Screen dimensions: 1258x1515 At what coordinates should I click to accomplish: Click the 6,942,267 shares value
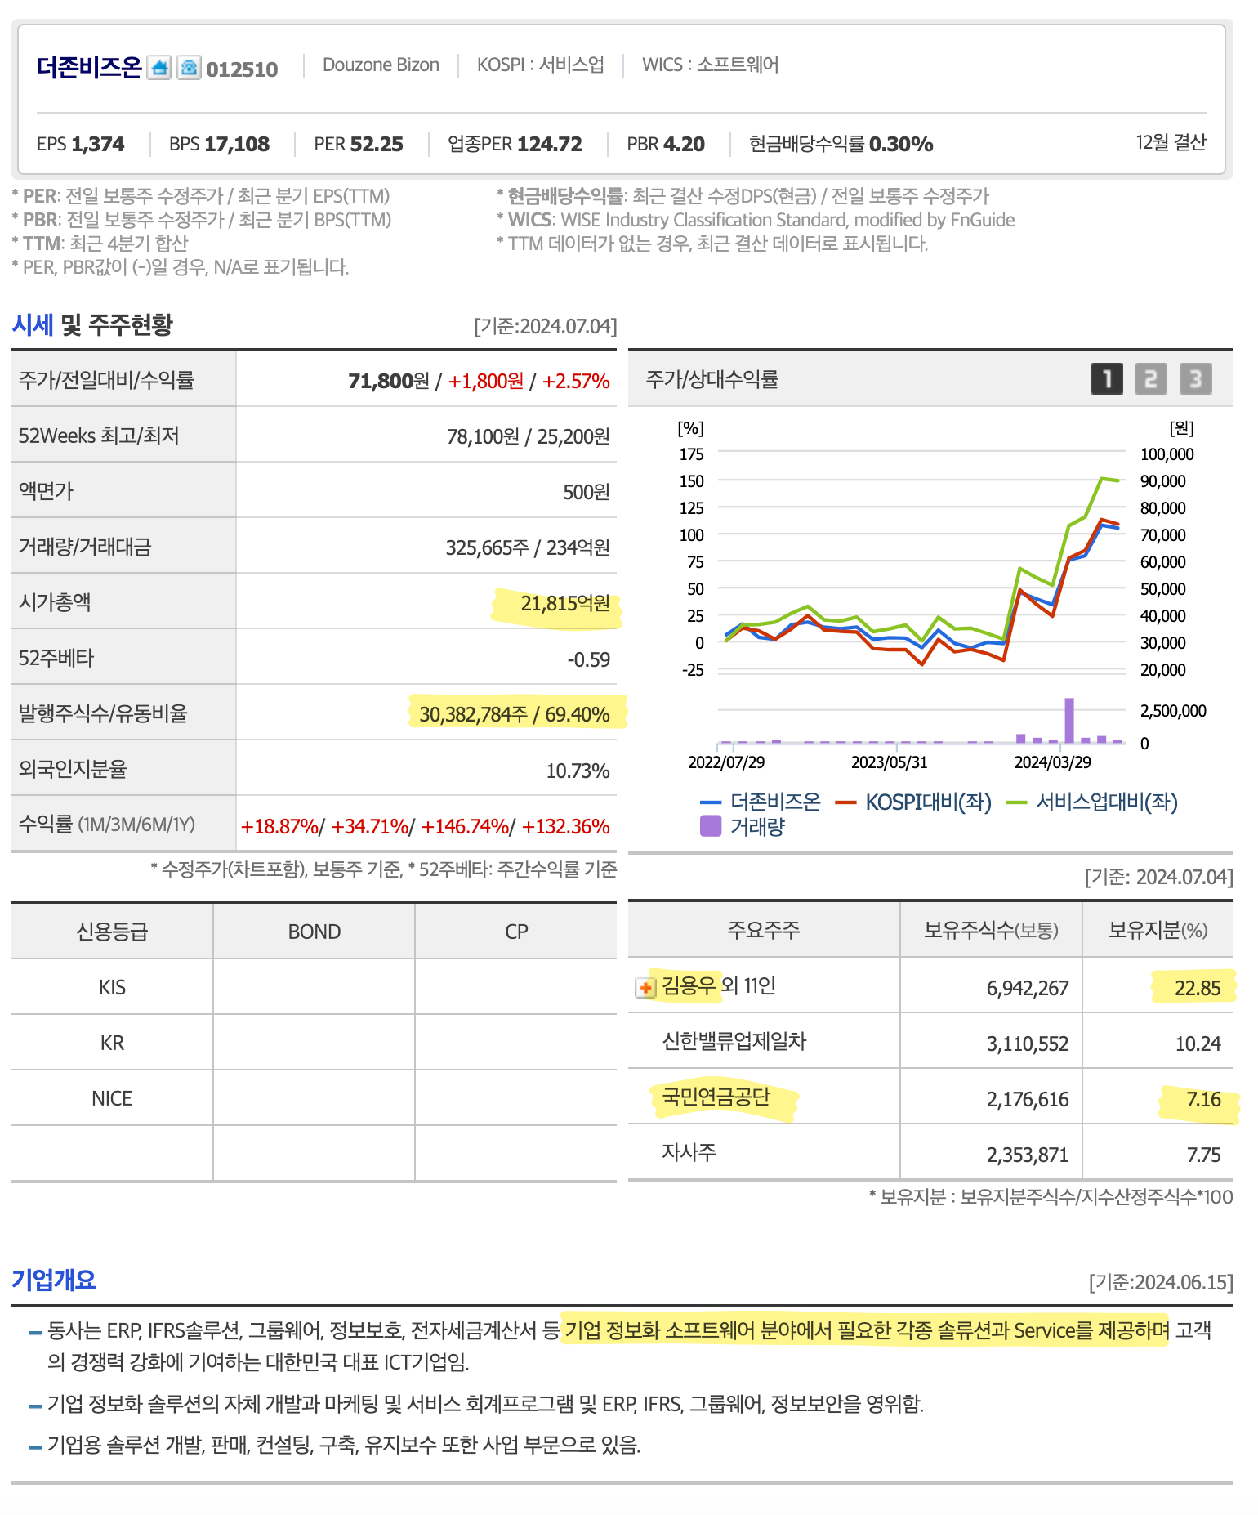click(x=1028, y=988)
